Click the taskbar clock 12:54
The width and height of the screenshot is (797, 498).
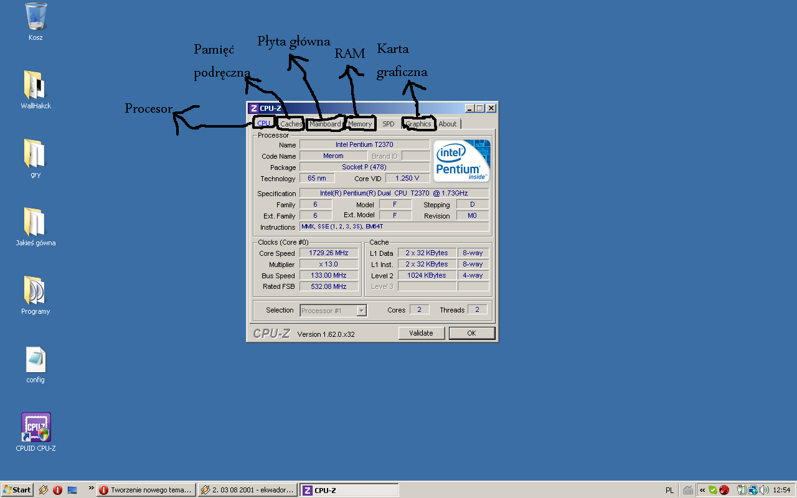(781, 490)
